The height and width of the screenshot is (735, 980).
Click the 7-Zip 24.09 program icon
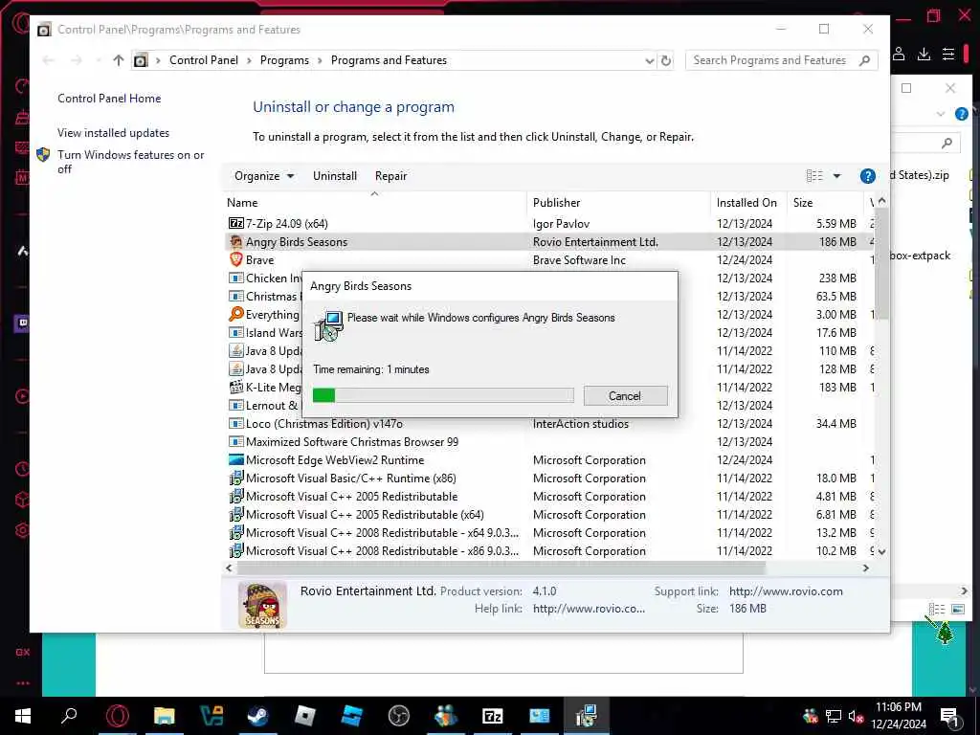coord(236,223)
